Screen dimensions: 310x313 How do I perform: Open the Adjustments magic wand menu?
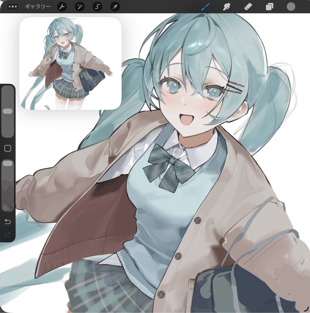[80, 7]
